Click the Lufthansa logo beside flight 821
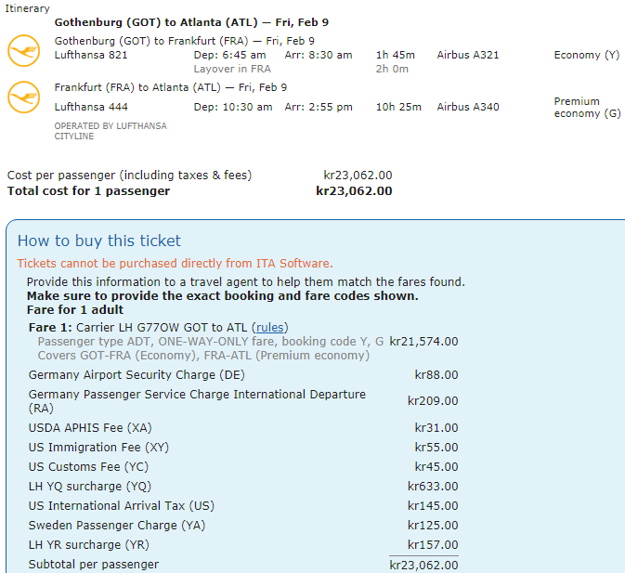Image resolution: width=625 pixels, height=573 pixels. tap(24, 50)
